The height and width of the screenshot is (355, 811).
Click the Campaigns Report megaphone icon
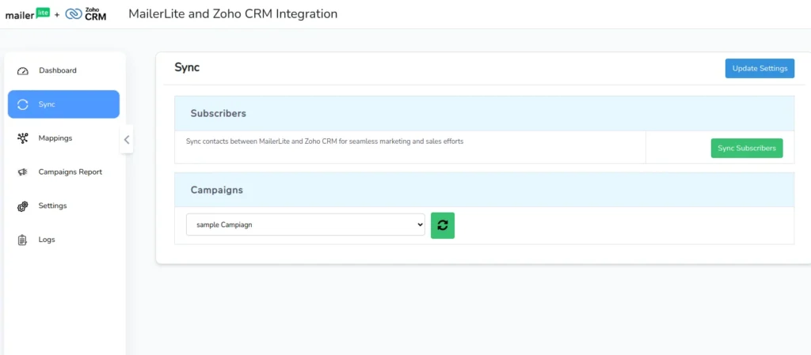23,172
